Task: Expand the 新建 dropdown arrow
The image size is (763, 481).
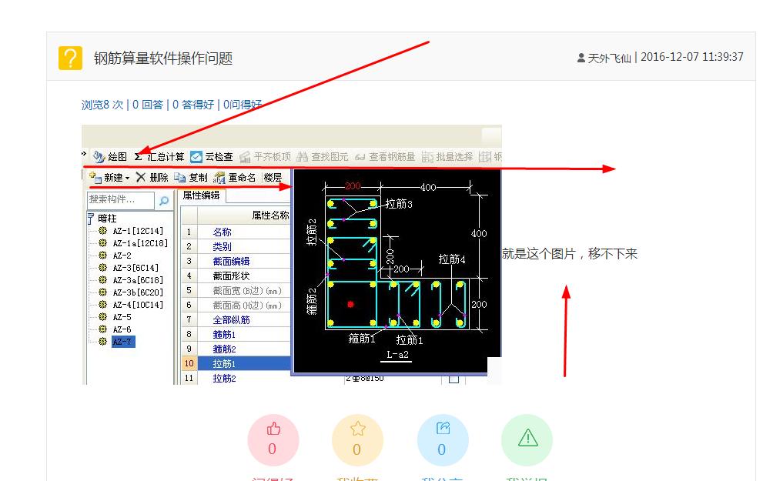Action: [128, 178]
